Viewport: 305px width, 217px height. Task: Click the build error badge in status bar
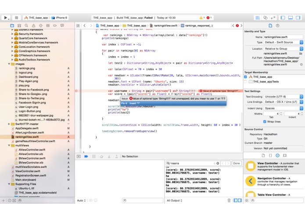pyautogui.click(x=209, y=18)
